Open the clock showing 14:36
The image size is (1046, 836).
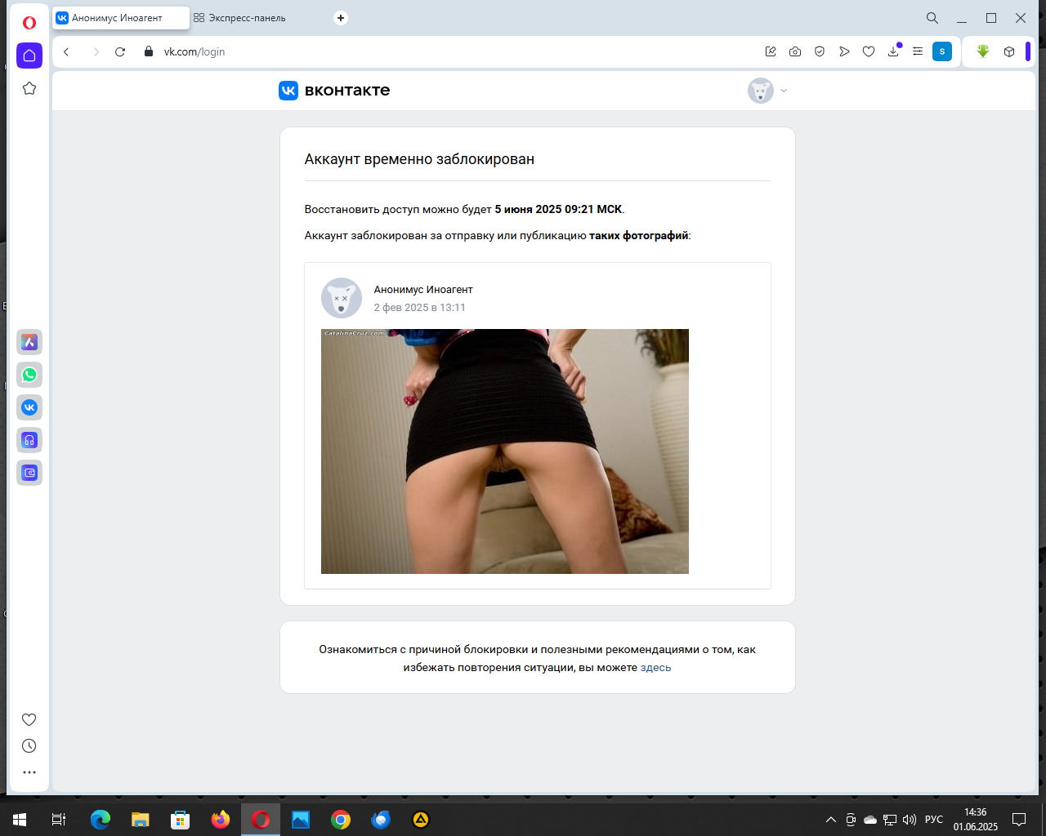(976, 820)
